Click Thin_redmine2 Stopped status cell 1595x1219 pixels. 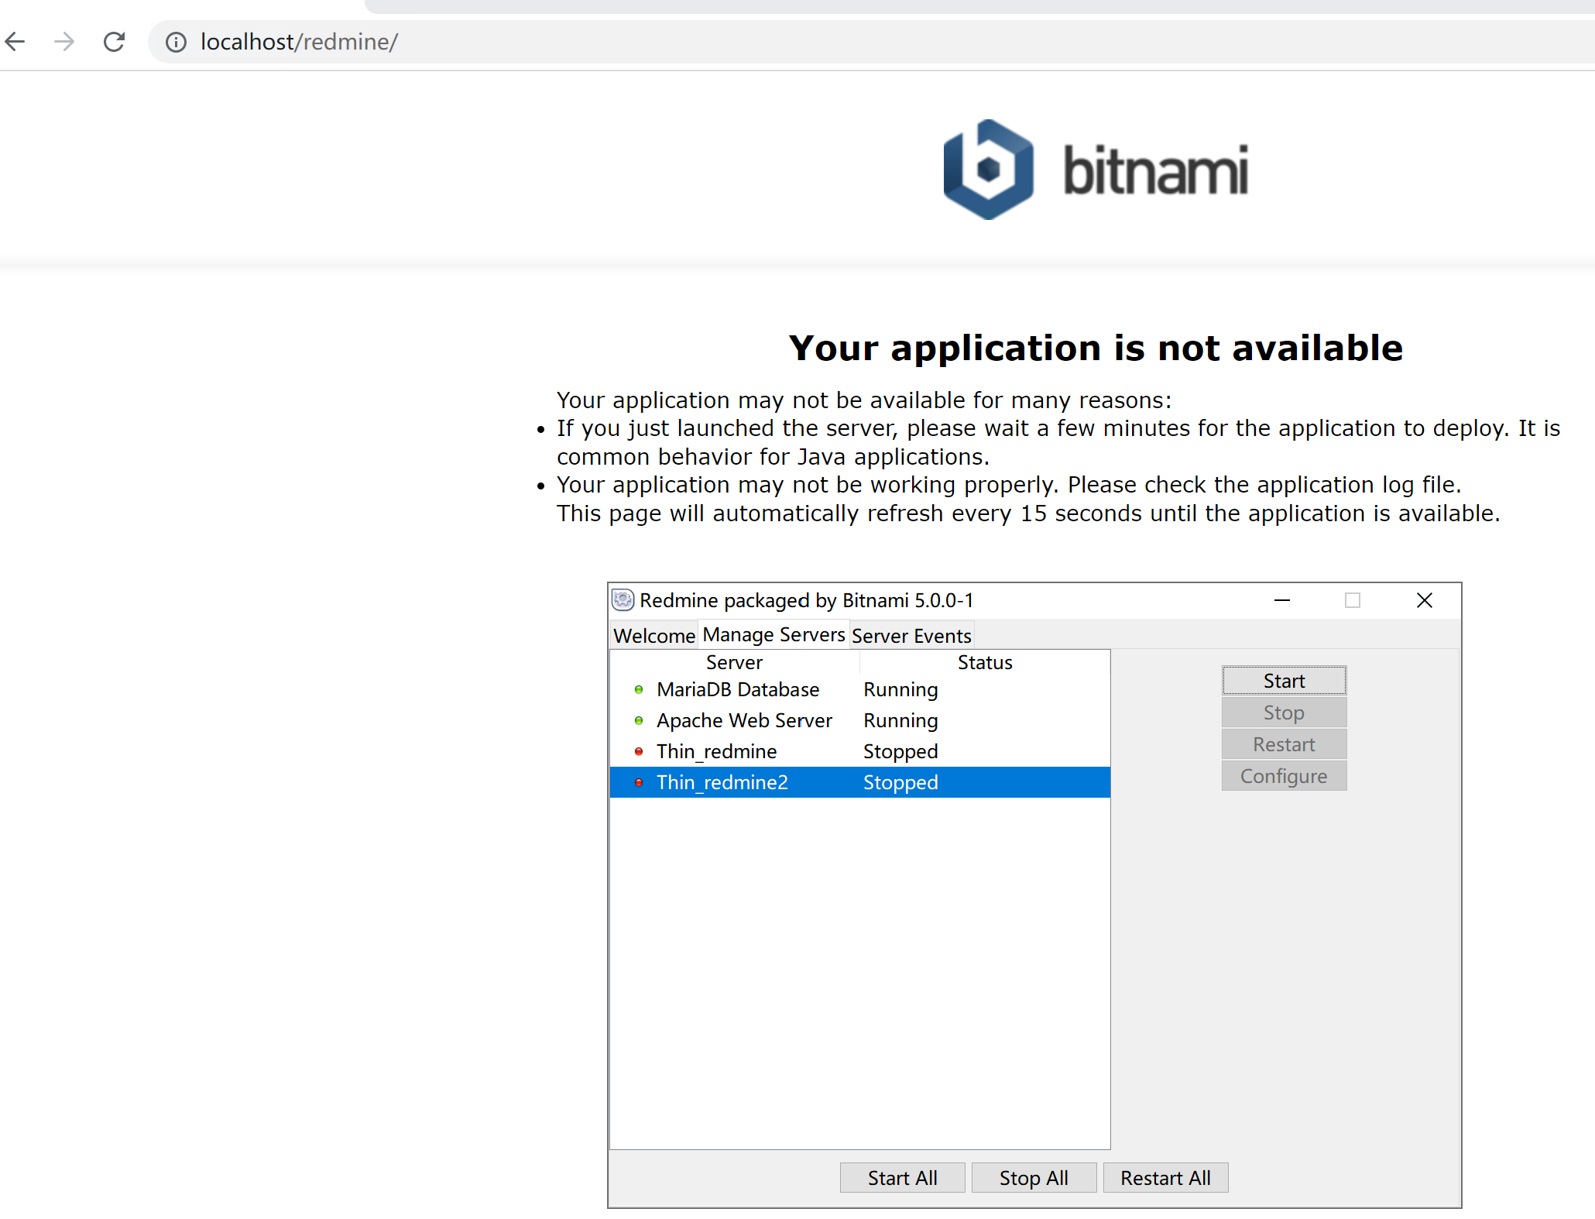pos(900,782)
